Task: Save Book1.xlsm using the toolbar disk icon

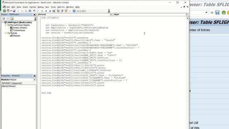Action: pyautogui.click(x=14, y=11)
